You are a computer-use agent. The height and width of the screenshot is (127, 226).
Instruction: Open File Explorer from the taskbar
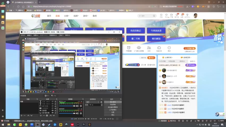click(9, 125)
